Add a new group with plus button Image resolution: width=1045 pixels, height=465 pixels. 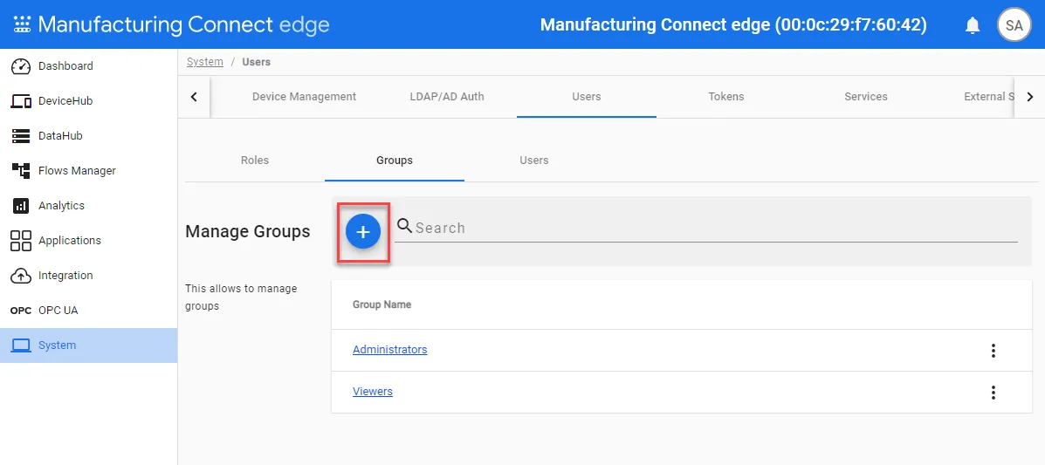pos(363,232)
